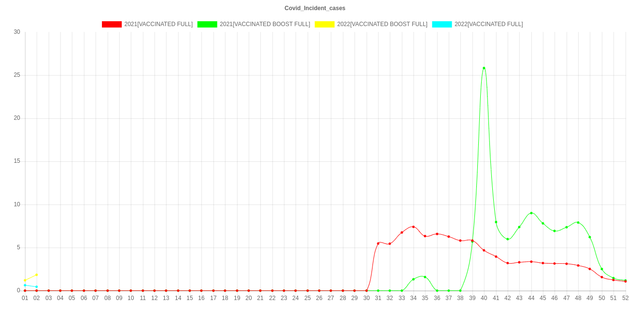The height and width of the screenshot is (315, 630).
Task: Click the yellow 2022 Vaccinated Boost Full swatch
Action: [324, 24]
